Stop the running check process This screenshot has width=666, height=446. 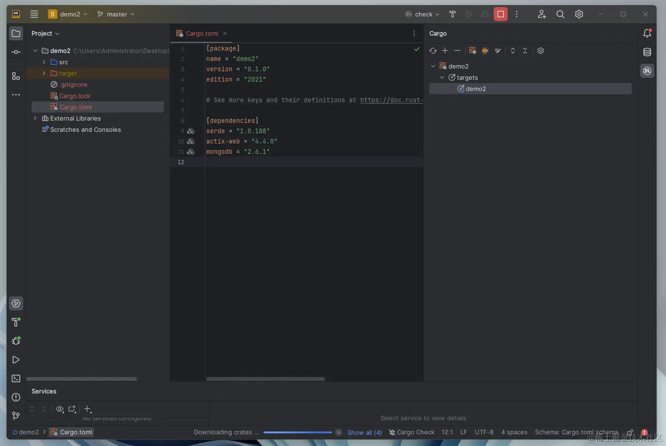501,14
